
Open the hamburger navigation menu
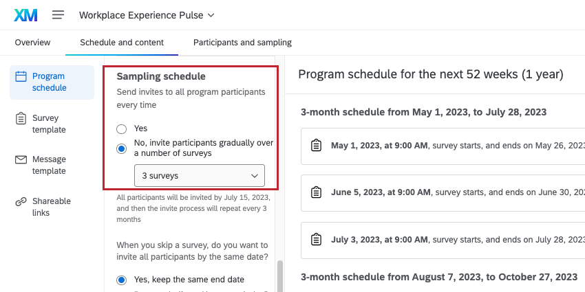click(58, 14)
